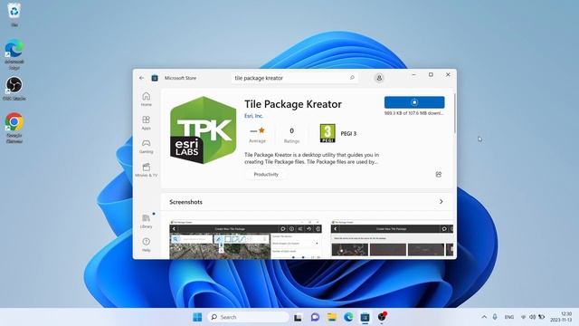Select the Productivity category tag
Screen dimensions: 579x326
click(266, 175)
